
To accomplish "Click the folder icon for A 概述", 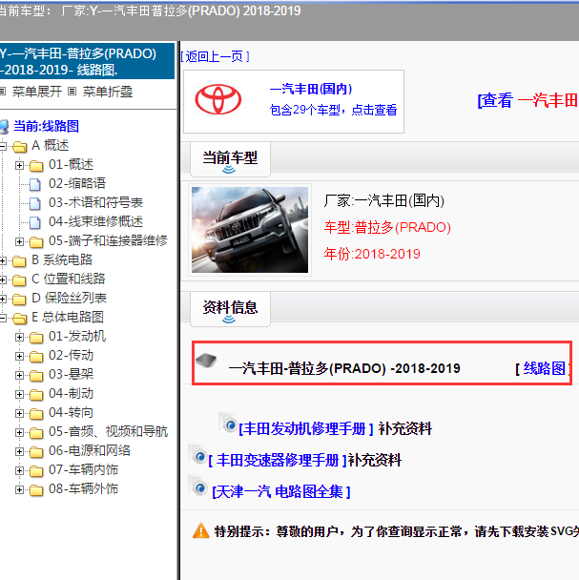I will pos(20,147).
